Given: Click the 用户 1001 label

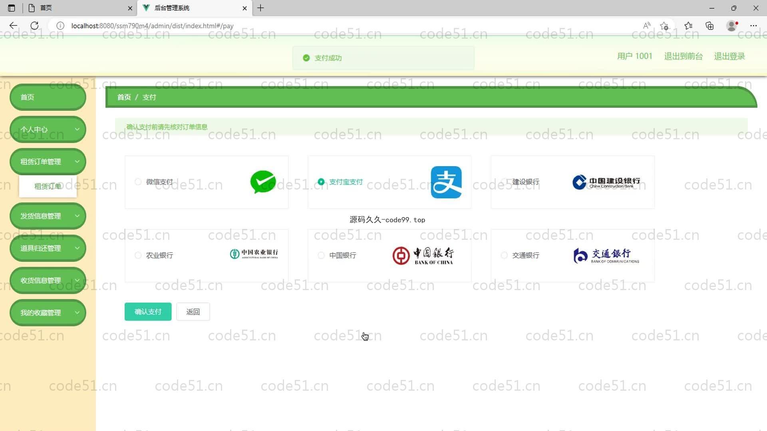Looking at the screenshot, I should tap(634, 56).
